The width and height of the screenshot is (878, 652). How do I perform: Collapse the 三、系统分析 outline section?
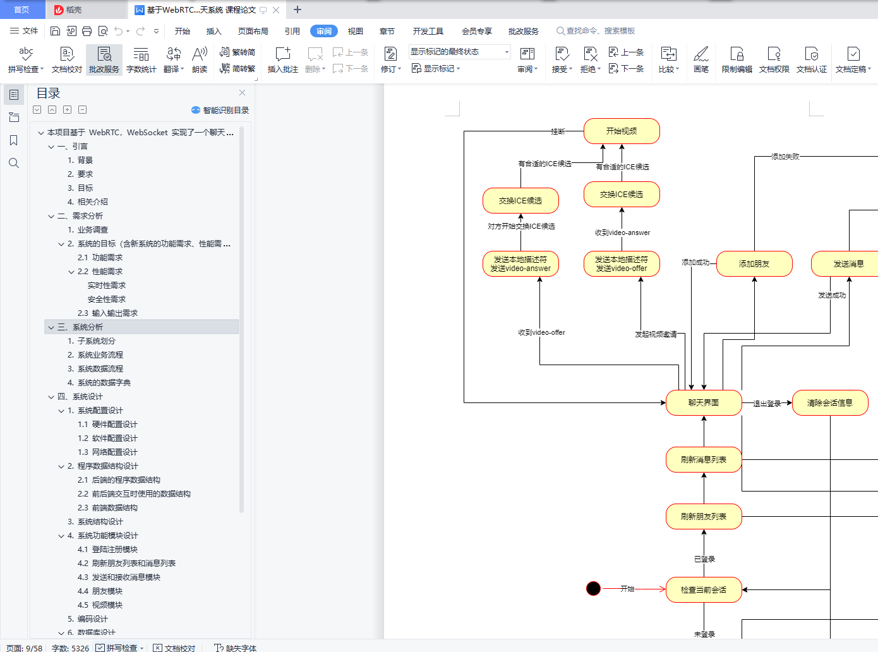coord(51,327)
